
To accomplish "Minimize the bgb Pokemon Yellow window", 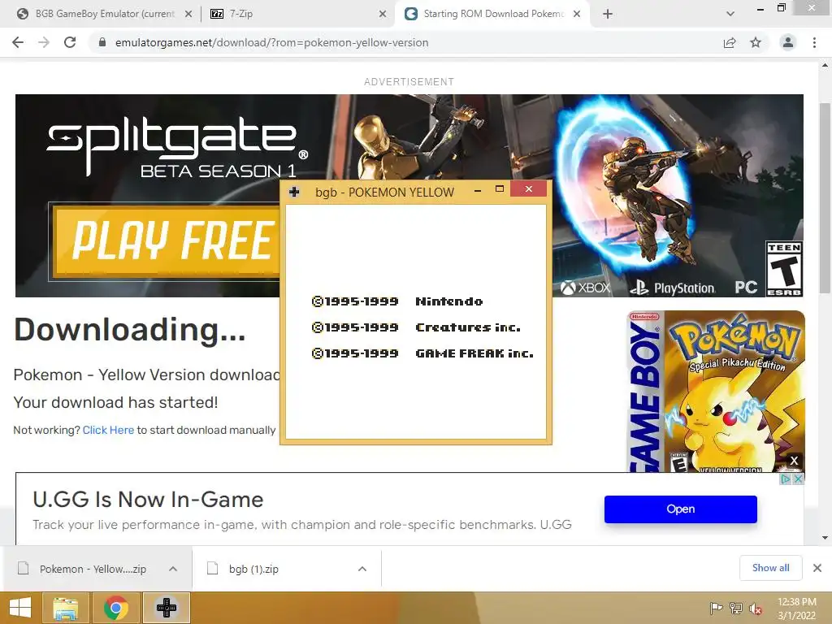I will pos(478,189).
